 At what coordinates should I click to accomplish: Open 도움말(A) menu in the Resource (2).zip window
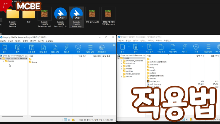tap(49, 41)
